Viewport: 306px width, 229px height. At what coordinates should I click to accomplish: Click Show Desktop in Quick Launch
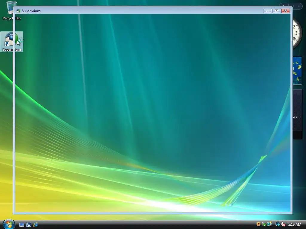[x=22, y=225]
